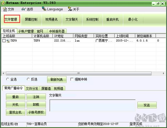167x128 pixels.
Task: Click the 子账号授权 button
Action: coord(36,112)
